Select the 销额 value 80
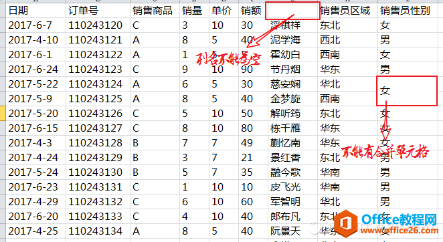Image resolution: width=443 pixels, height=242 pixels. point(253,128)
